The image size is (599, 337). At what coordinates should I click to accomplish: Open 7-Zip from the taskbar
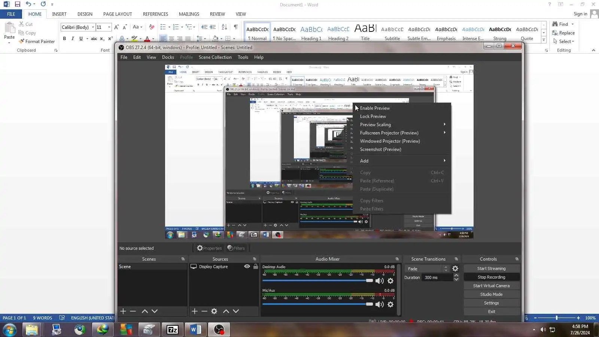tap(172, 330)
